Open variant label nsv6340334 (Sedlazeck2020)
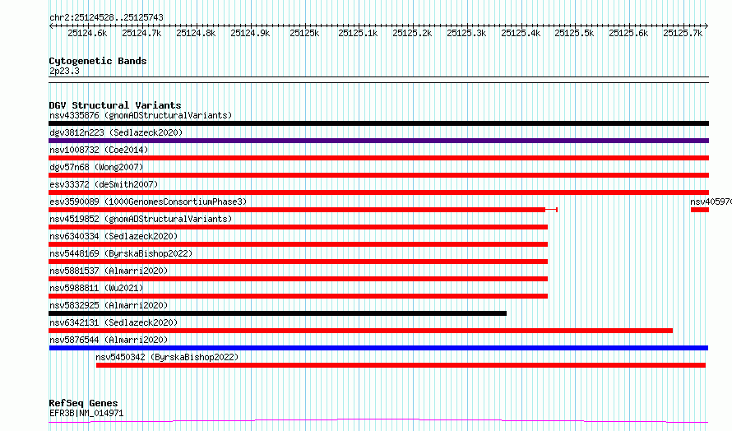 pyautogui.click(x=114, y=236)
